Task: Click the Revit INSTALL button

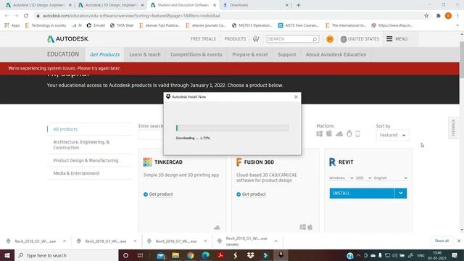Action: [x=362, y=194]
